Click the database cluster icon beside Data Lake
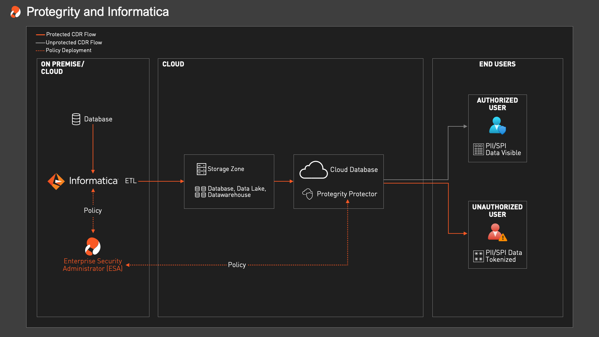The image size is (599, 337). pos(200,192)
